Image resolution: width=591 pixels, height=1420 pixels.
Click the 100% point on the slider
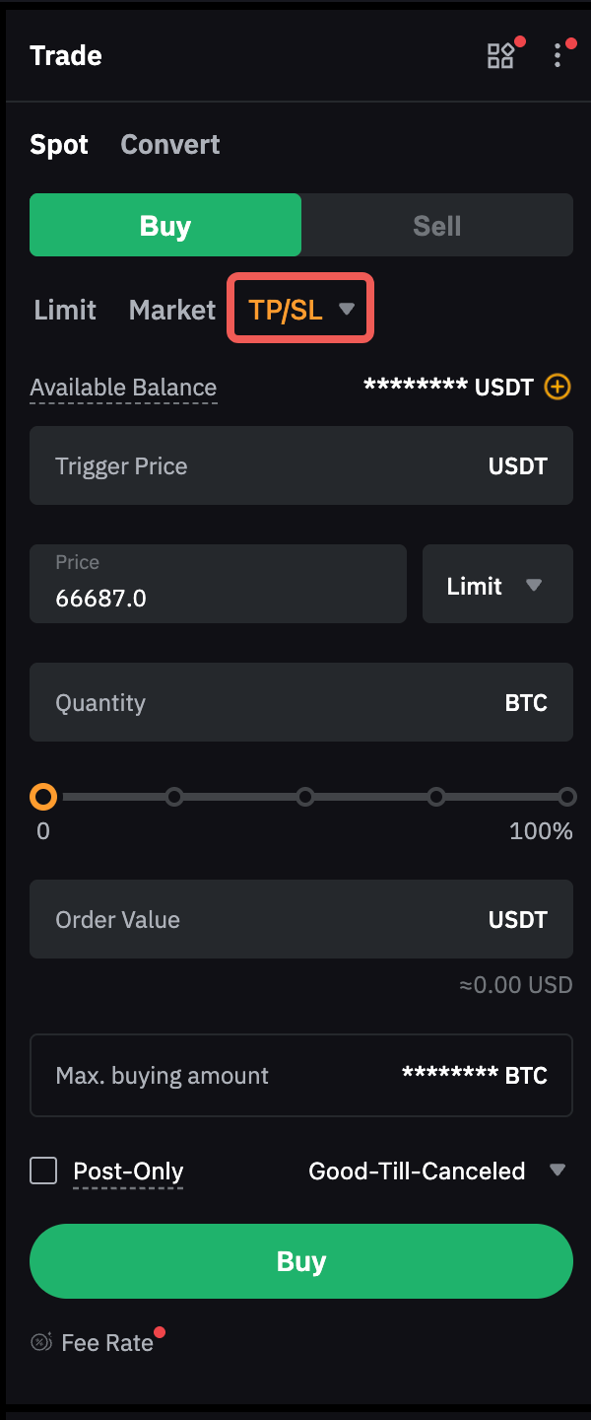pos(566,797)
